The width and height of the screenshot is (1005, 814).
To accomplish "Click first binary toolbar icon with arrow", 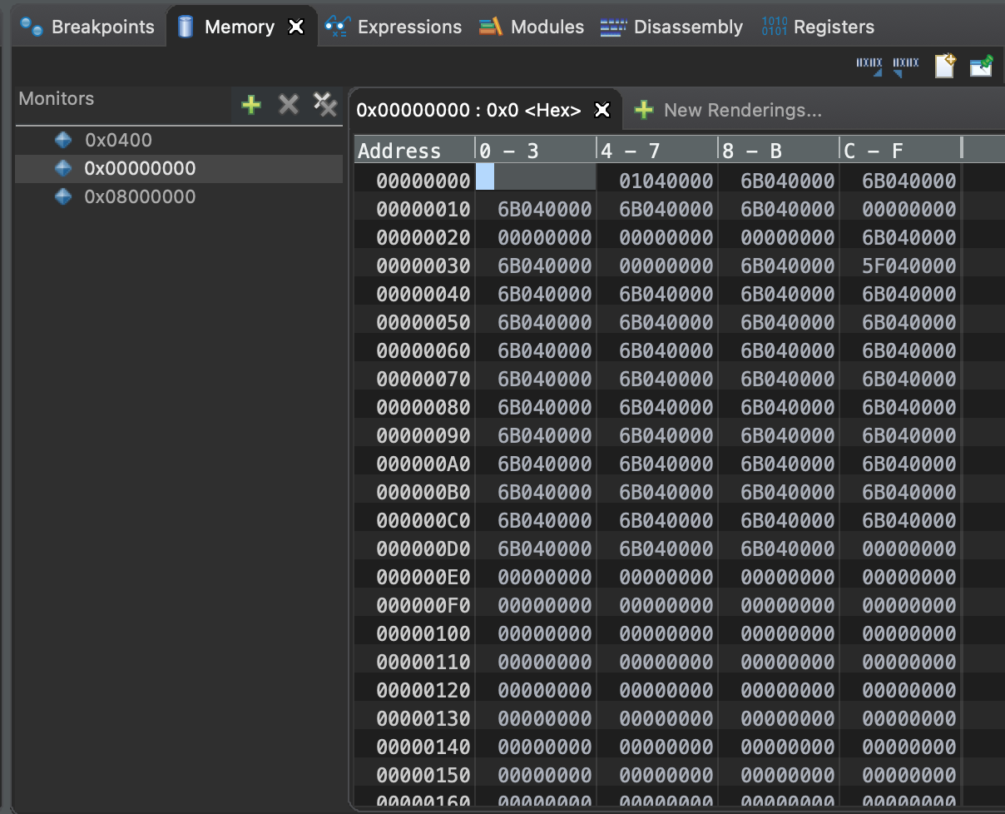I will pos(869,66).
